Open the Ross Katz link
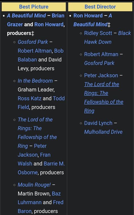Viewport: 134px width, 215px height. (29, 98)
